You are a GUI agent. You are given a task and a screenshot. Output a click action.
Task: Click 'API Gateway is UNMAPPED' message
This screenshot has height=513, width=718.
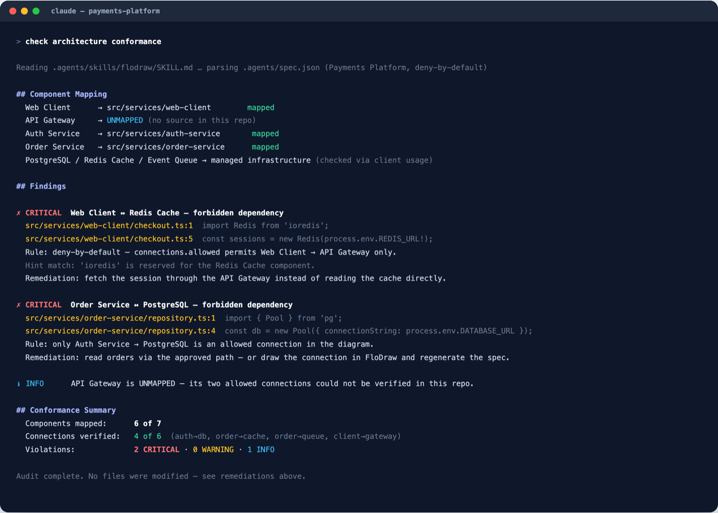pos(272,384)
